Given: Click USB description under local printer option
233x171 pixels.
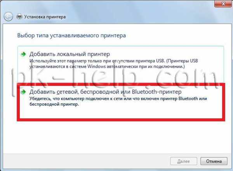Looking at the screenshot, I should coord(114,64).
